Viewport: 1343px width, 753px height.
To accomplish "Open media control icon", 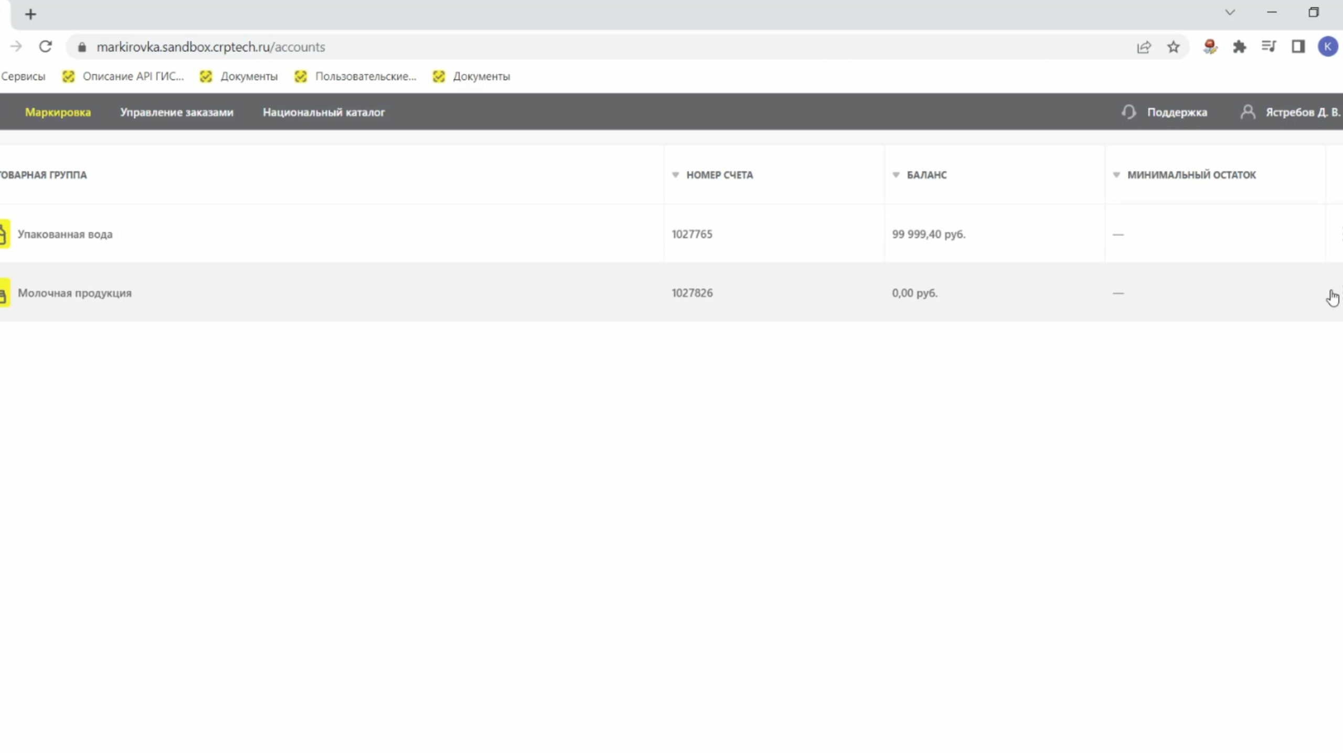I will click(1269, 47).
